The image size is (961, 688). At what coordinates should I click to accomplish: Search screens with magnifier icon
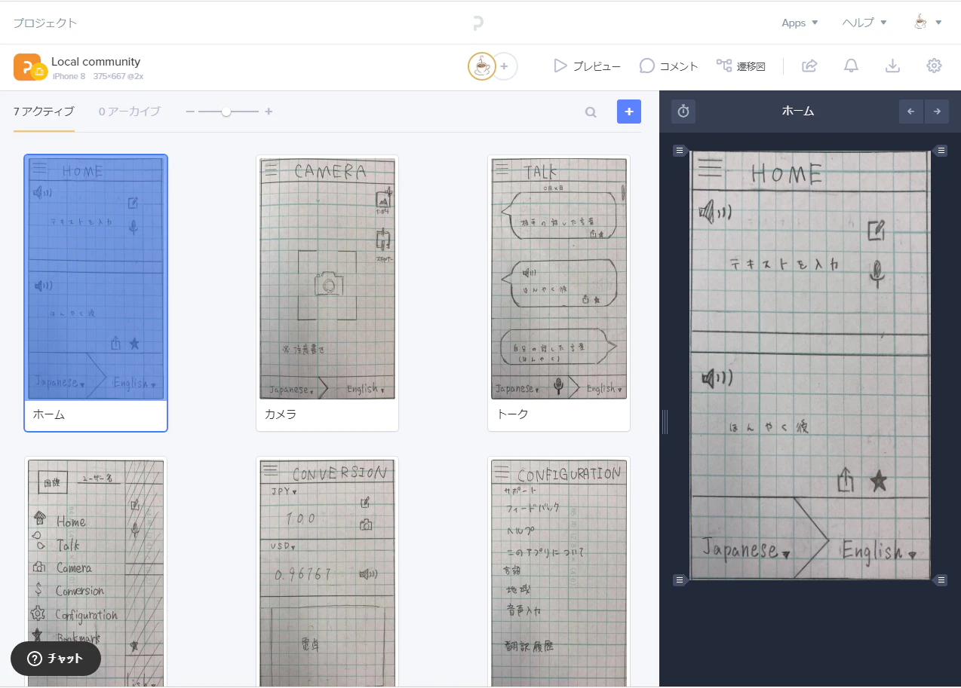[x=591, y=112]
